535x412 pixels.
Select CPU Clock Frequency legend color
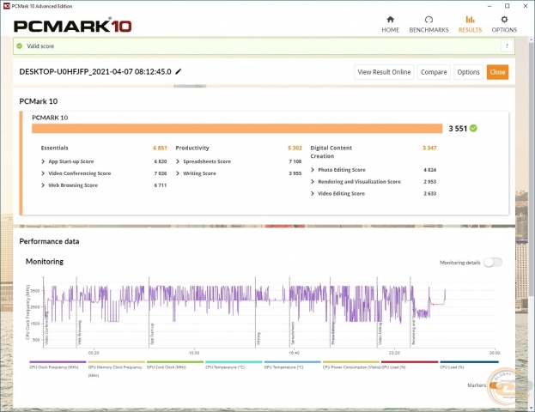pyautogui.click(x=58, y=362)
